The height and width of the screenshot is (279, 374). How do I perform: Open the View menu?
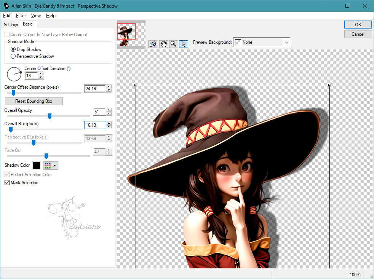tap(36, 16)
